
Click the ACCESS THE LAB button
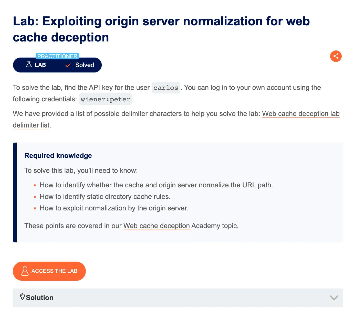click(x=49, y=271)
